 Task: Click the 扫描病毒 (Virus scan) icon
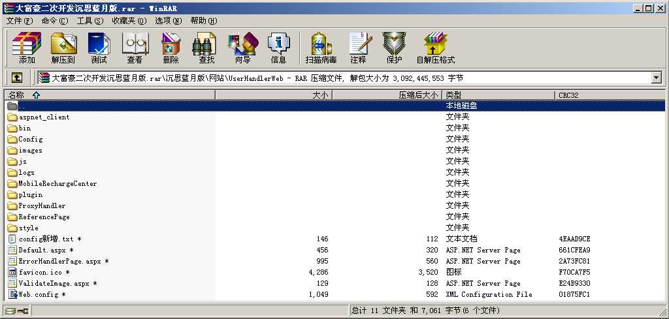[321, 48]
